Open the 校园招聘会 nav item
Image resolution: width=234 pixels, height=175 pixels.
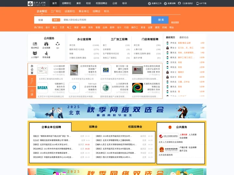point(101,3)
